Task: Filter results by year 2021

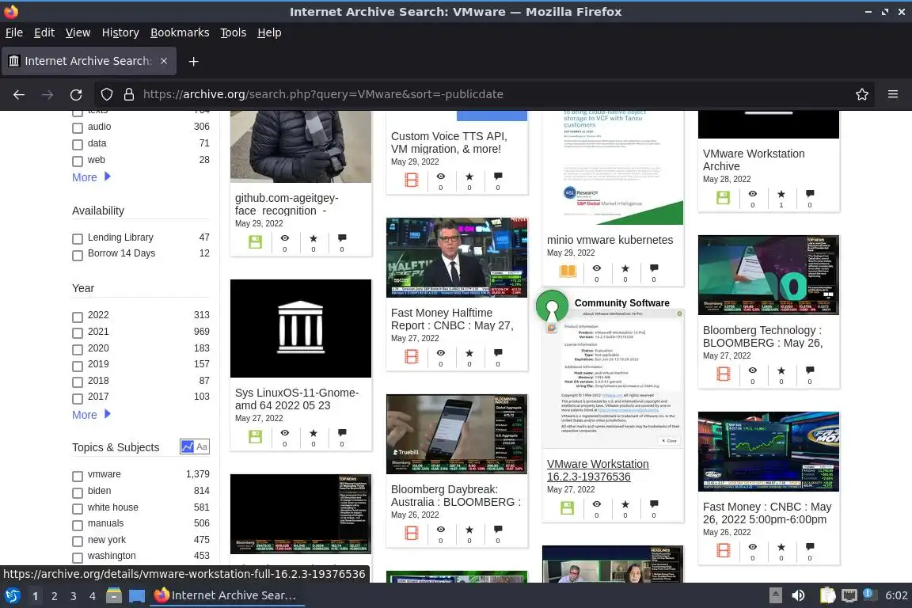Action: 78,332
